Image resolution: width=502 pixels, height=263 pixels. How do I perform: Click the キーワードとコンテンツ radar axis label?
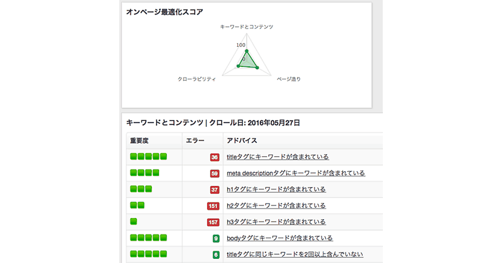[x=246, y=27]
